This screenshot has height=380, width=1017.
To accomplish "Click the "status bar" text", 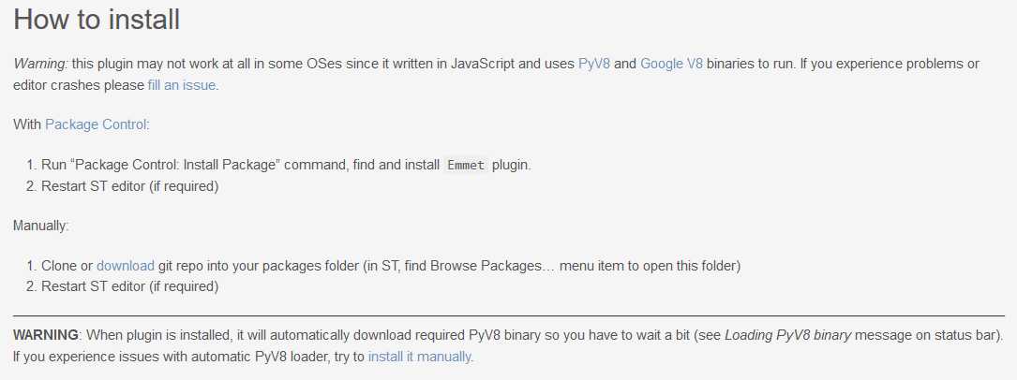I will point(969,335).
